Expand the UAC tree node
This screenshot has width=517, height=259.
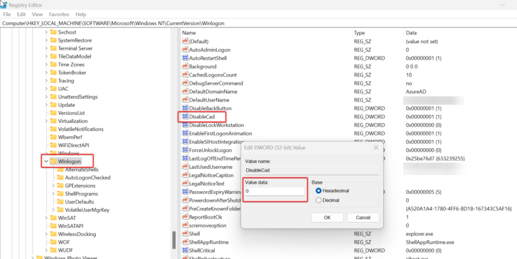click(x=46, y=89)
